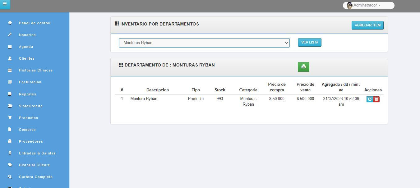
Task: Click the wrench icon next to Usuarios
Action: [10, 35]
